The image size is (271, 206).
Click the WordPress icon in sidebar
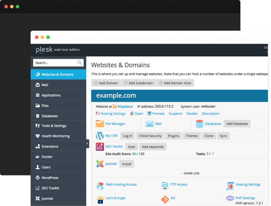pos(37,178)
